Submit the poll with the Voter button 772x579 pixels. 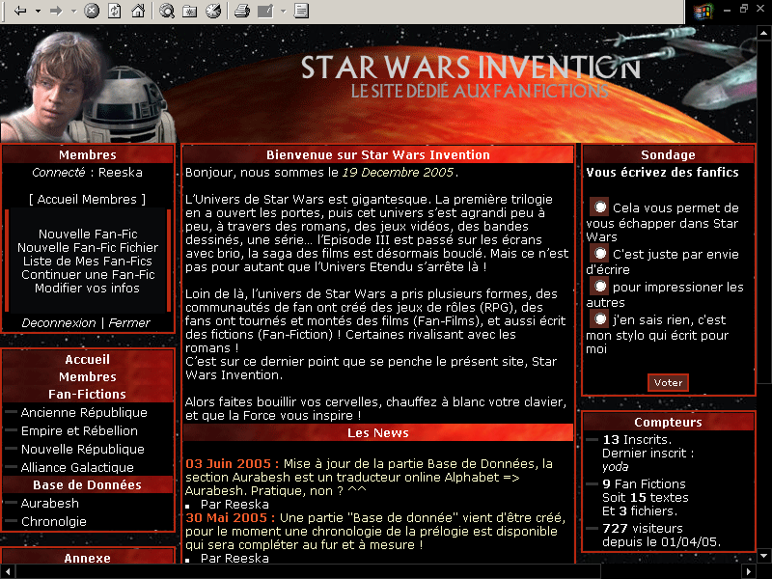click(668, 382)
